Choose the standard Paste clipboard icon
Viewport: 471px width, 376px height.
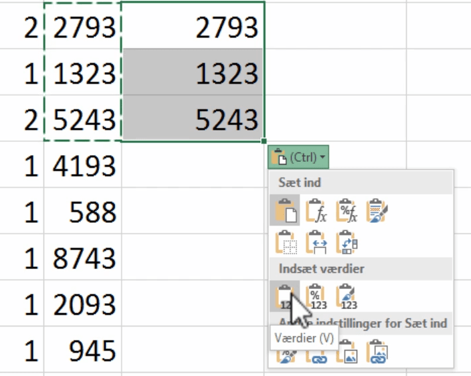[285, 210]
